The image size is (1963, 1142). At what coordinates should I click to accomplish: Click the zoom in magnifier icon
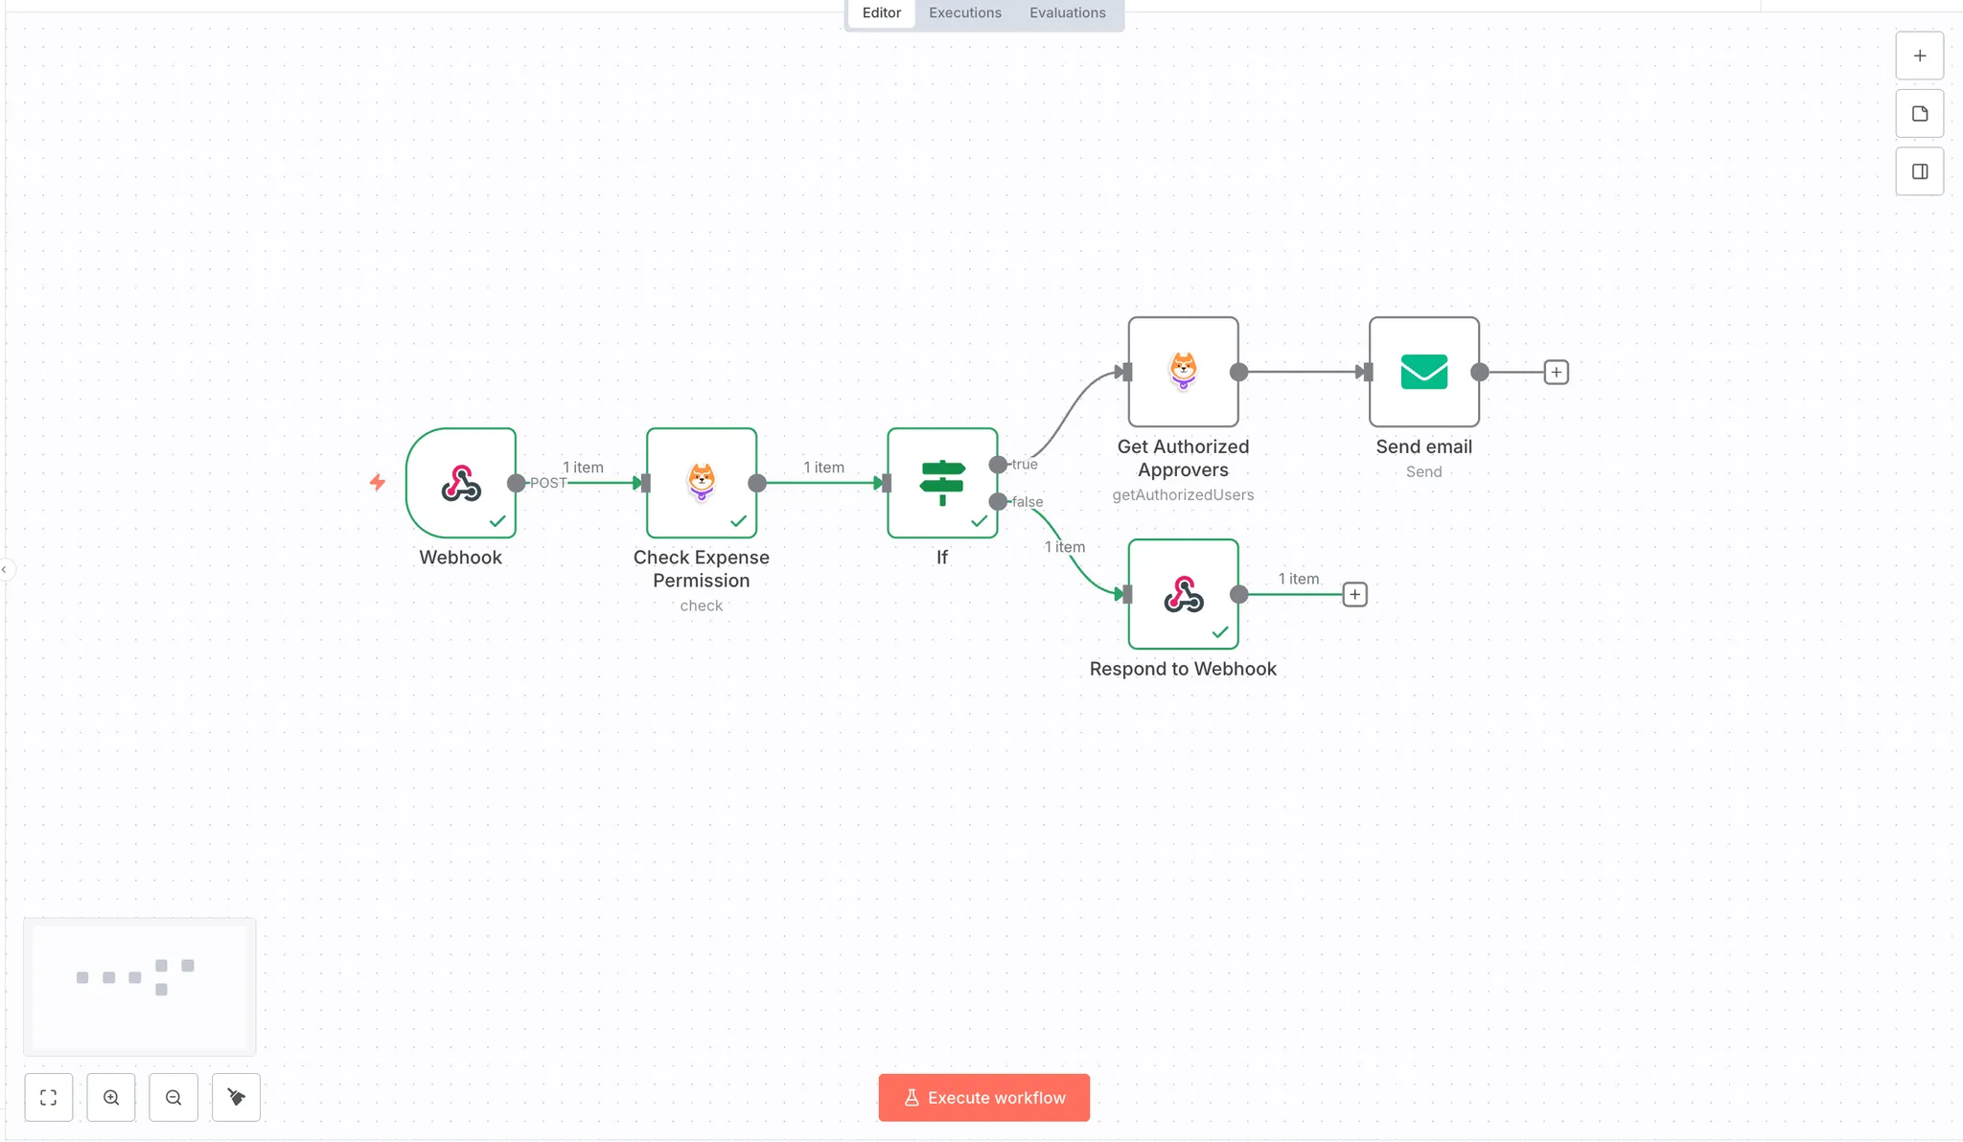(111, 1098)
